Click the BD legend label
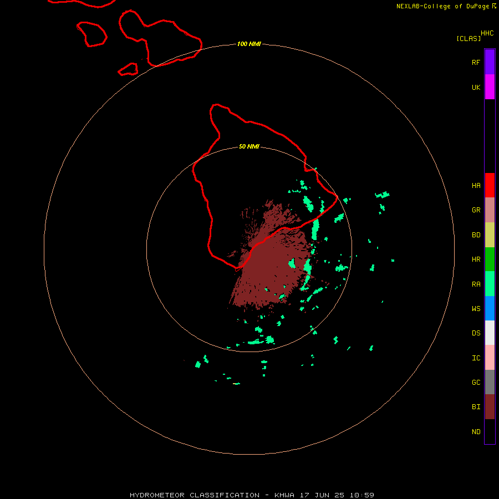Screen dimensions: 499x499 pos(476,235)
